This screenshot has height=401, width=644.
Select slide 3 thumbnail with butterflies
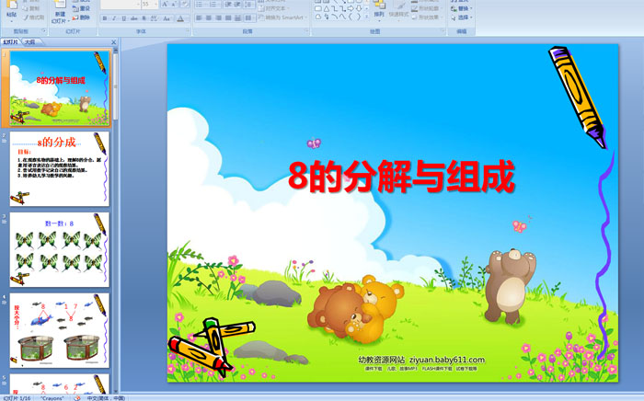pos(60,249)
